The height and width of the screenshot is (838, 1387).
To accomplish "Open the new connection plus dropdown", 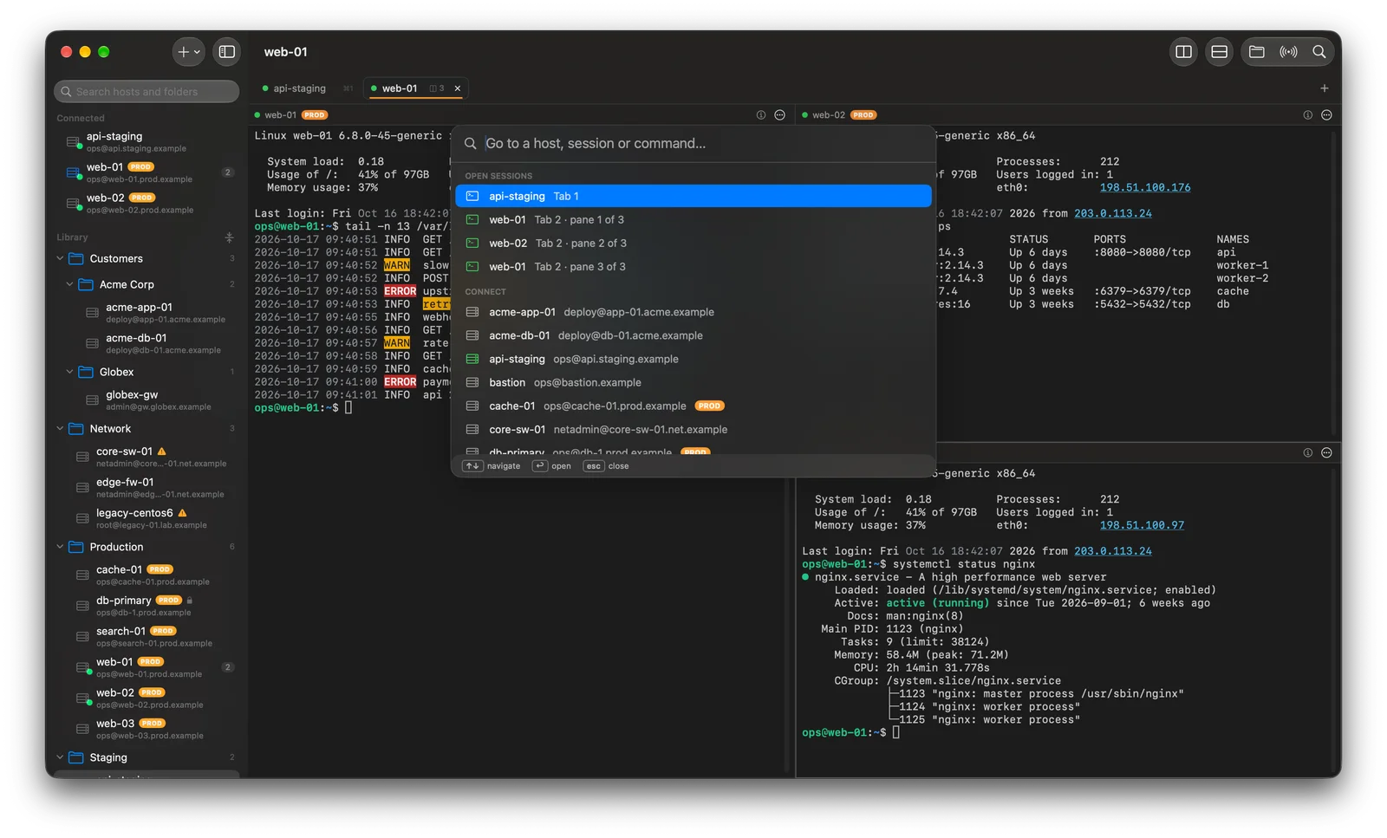I will pos(189,52).
